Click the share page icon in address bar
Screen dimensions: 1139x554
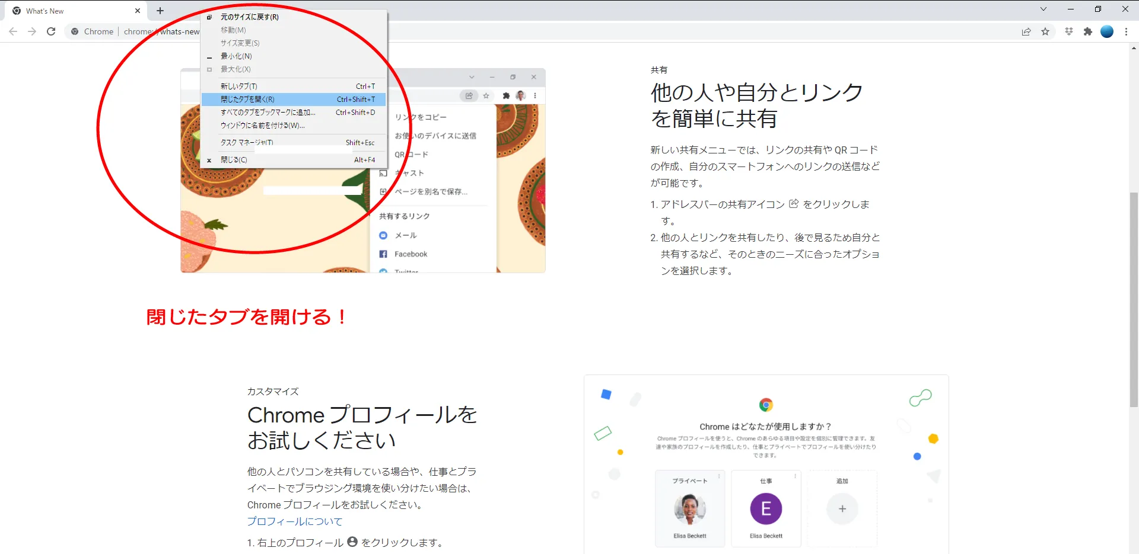[1026, 31]
